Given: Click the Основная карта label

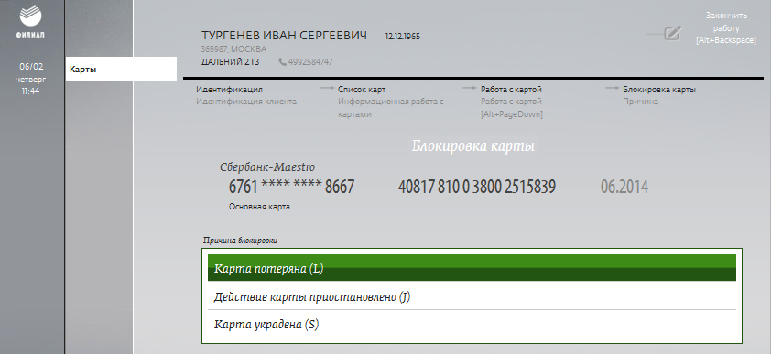Looking at the screenshot, I should pyautogui.click(x=259, y=207).
